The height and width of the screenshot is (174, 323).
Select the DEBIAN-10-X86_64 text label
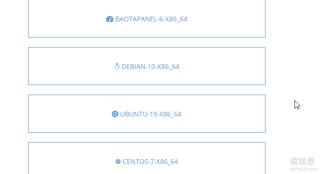click(x=151, y=67)
